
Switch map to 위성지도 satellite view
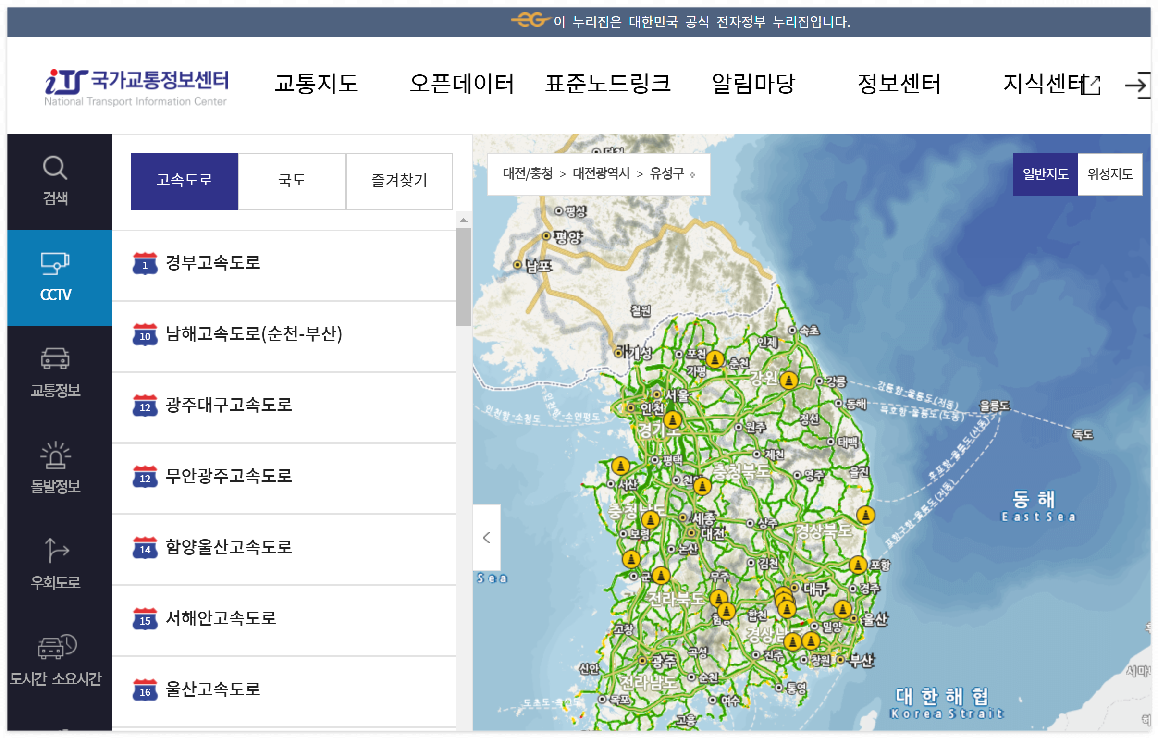[x=1110, y=174]
